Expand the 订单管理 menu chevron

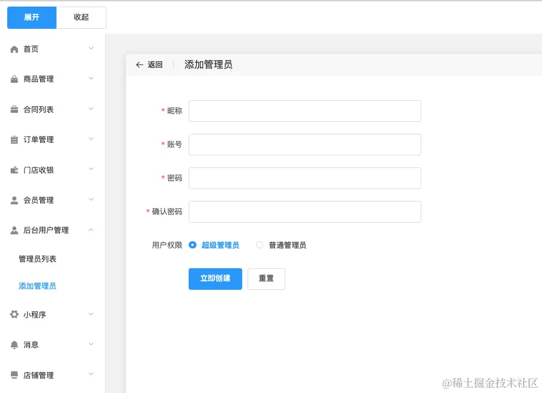91,139
